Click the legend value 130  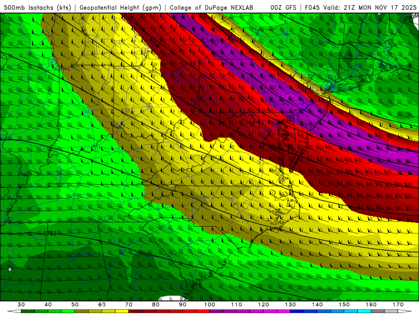[x=291, y=305]
